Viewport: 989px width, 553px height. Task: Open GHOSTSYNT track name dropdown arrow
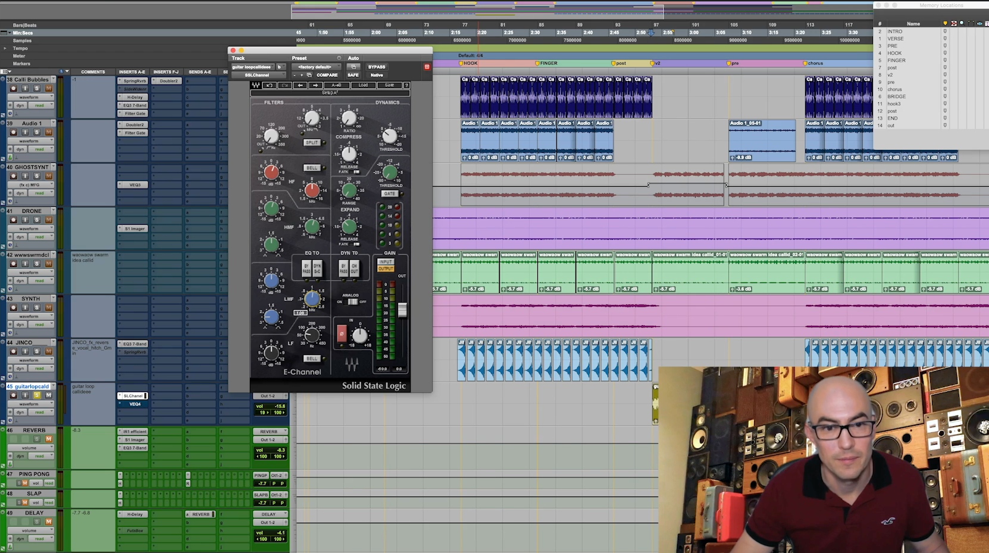pyautogui.click(x=53, y=167)
